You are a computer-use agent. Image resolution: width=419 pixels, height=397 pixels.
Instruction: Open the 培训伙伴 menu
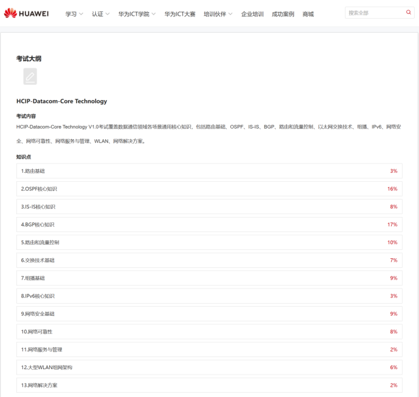click(x=215, y=14)
